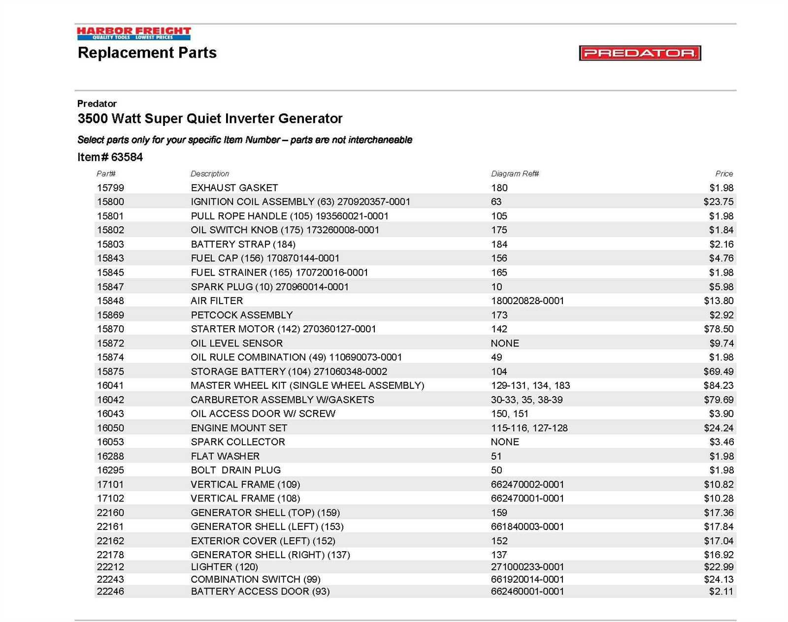Click COMBINATION SWITCH (99) description
The height and width of the screenshot is (622, 788).
coord(256,580)
